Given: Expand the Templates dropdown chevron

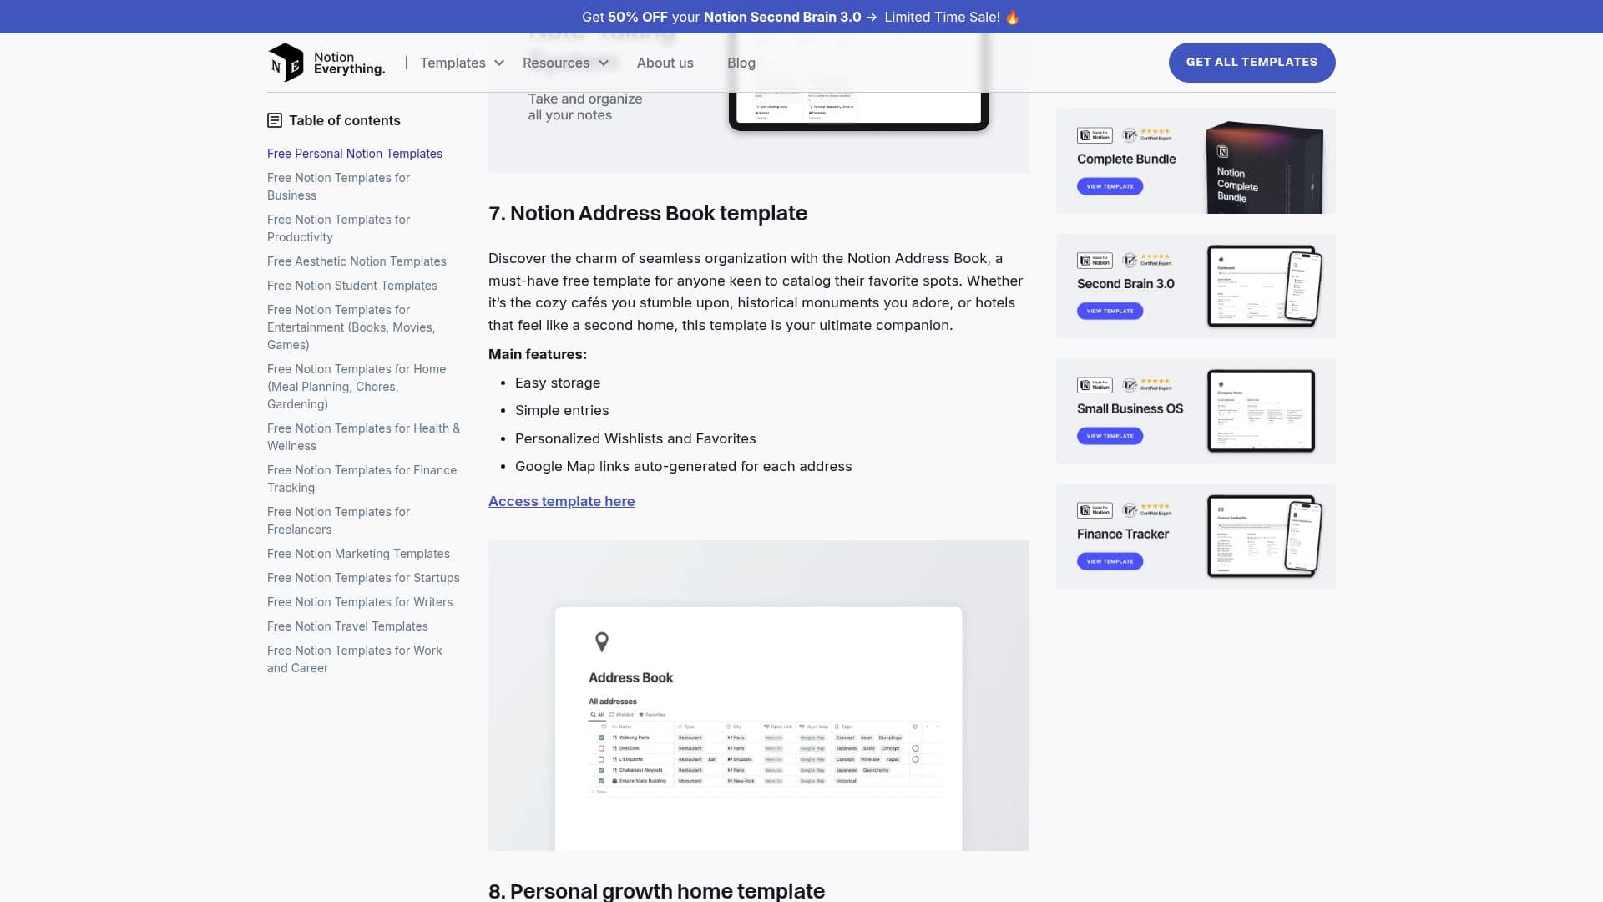Looking at the screenshot, I should pos(499,63).
